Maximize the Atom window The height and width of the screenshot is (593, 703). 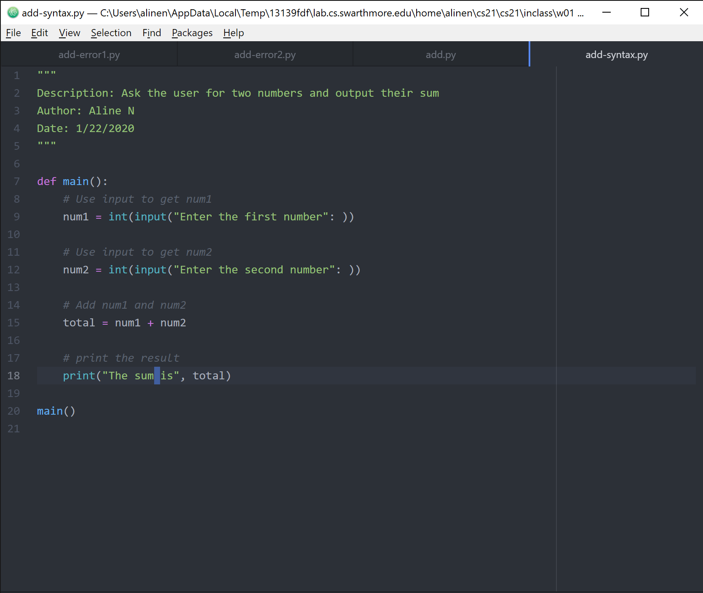point(644,13)
